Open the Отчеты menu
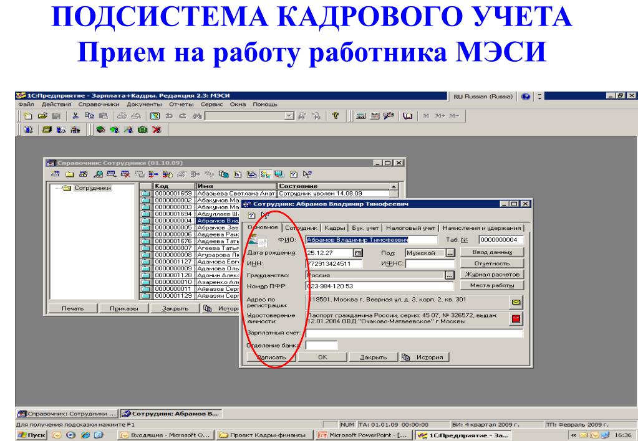The image size is (638, 441). click(181, 105)
